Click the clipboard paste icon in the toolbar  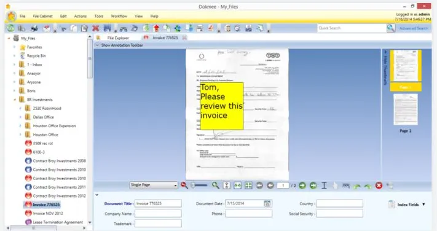(x=84, y=28)
